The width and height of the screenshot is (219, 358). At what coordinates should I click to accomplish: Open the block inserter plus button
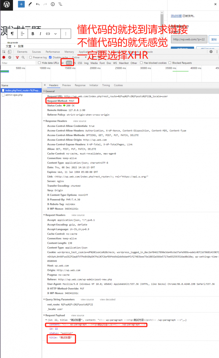(x=21, y=4)
